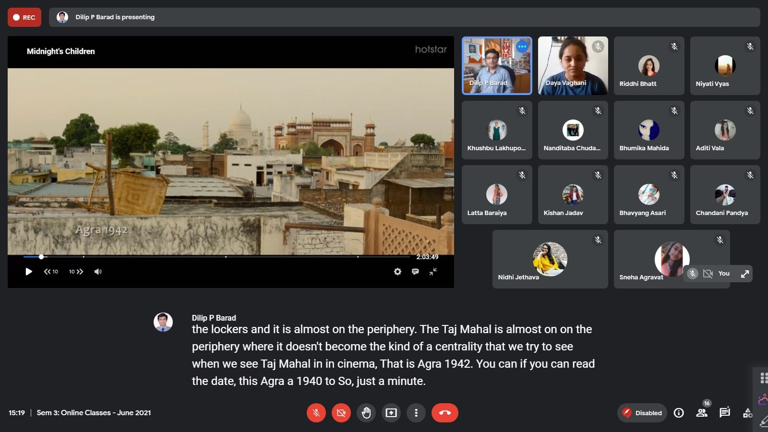Click Dilip P Barad's caption avatar

(x=163, y=322)
